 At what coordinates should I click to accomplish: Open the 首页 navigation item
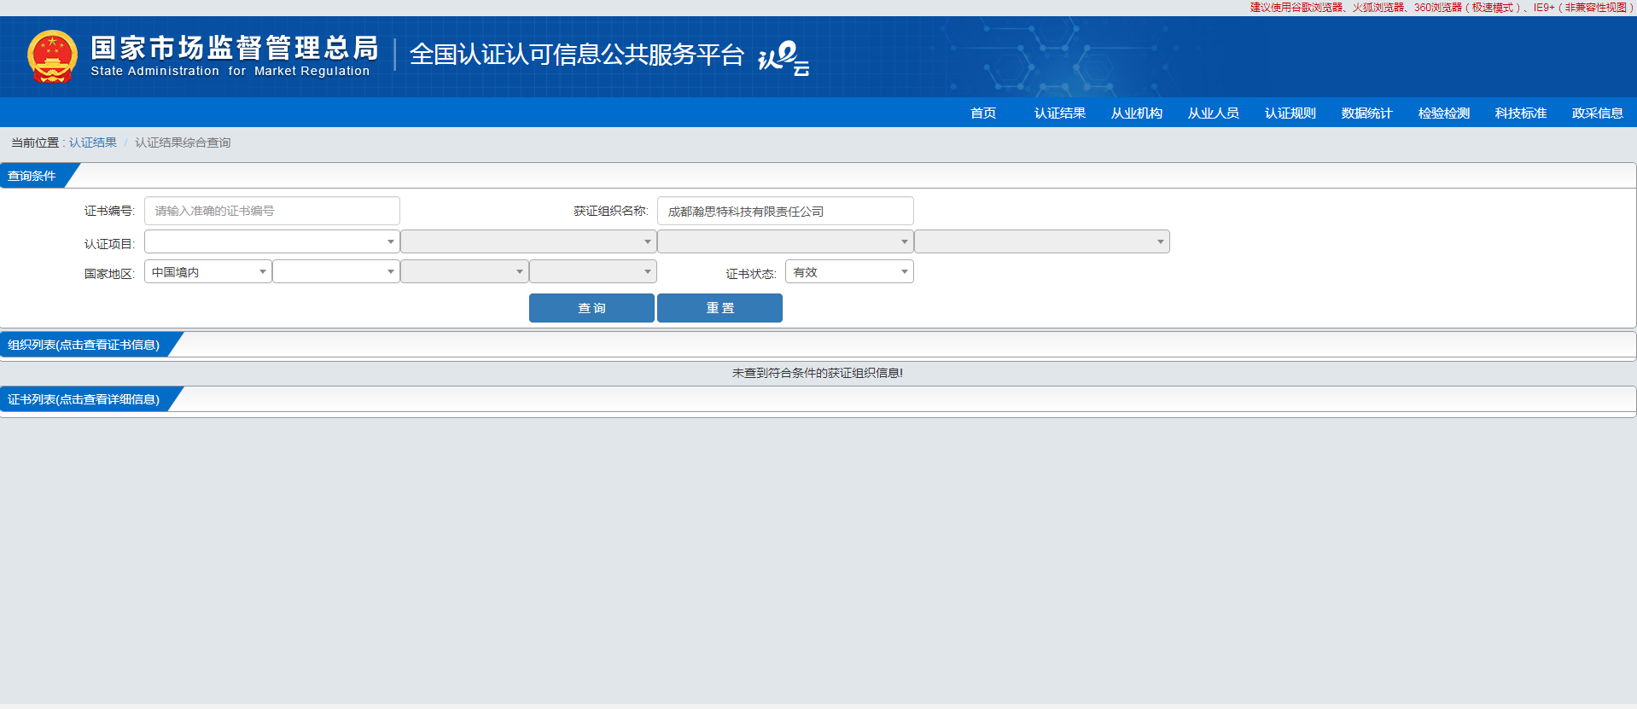[x=983, y=113]
